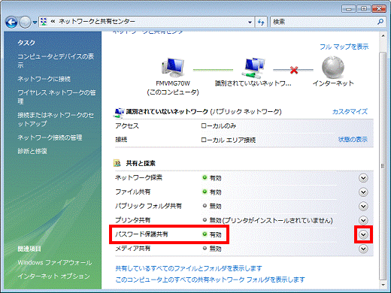Maximize the network center window
Viewport: 391px width, 293px height.
364,9
